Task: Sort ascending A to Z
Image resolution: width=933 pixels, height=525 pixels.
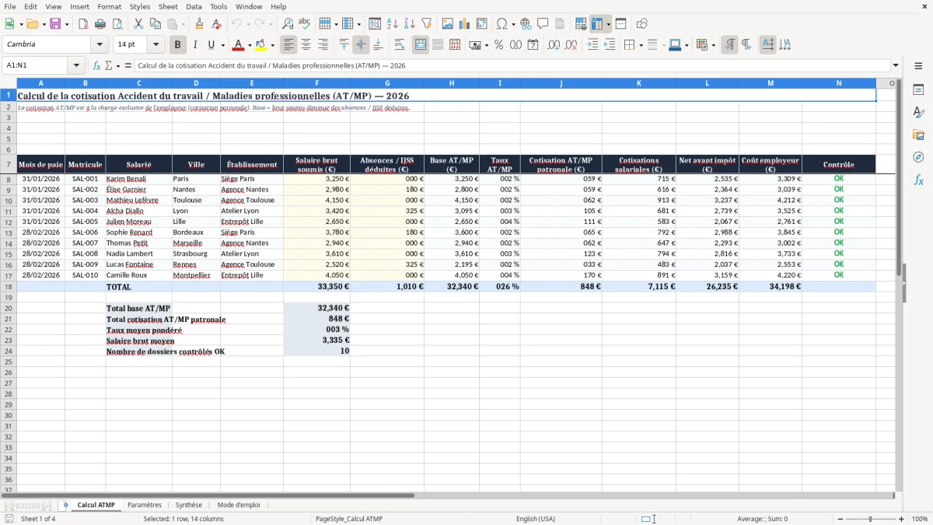Action: click(x=393, y=24)
